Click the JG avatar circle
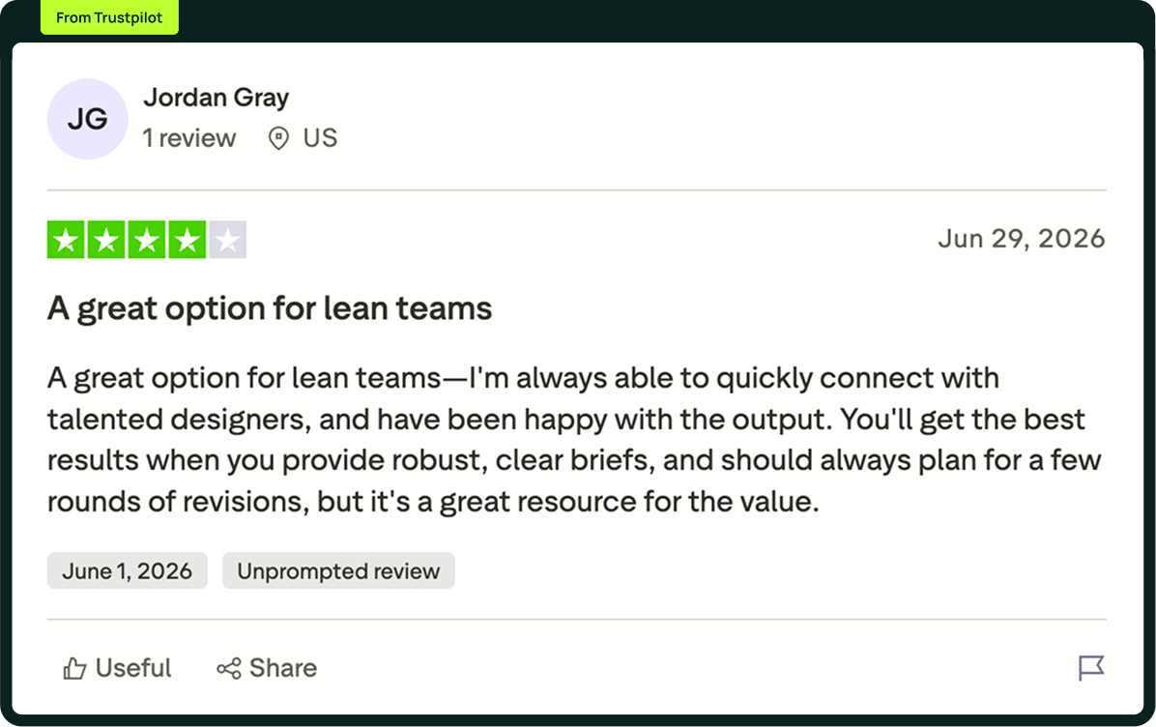This screenshot has height=727, width=1156. point(88,119)
